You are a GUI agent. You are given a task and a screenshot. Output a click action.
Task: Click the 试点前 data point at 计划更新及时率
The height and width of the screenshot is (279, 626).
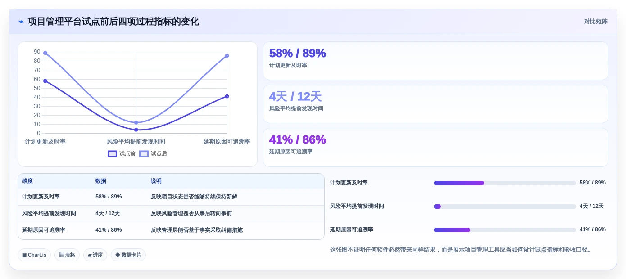click(45, 81)
